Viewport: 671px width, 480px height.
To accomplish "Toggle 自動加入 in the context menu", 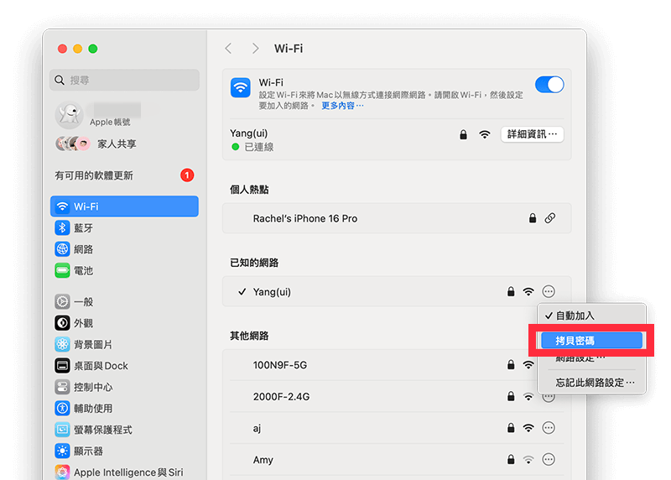I will coord(591,316).
